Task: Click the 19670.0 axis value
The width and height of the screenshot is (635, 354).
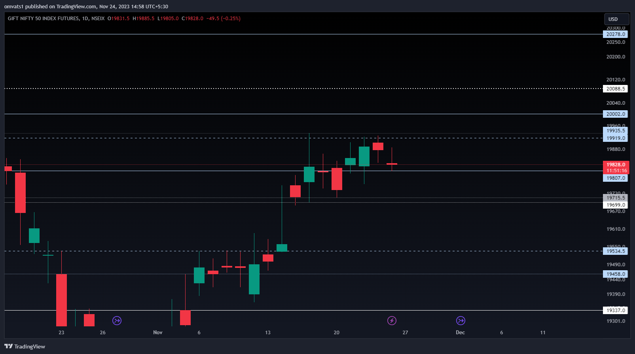Action: [616, 211]
